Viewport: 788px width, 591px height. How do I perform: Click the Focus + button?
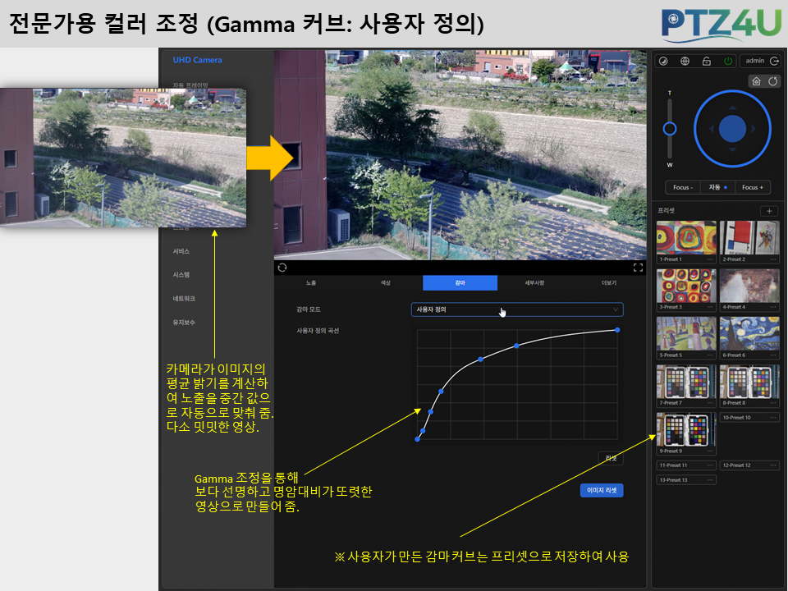click(x=753, y=187)
